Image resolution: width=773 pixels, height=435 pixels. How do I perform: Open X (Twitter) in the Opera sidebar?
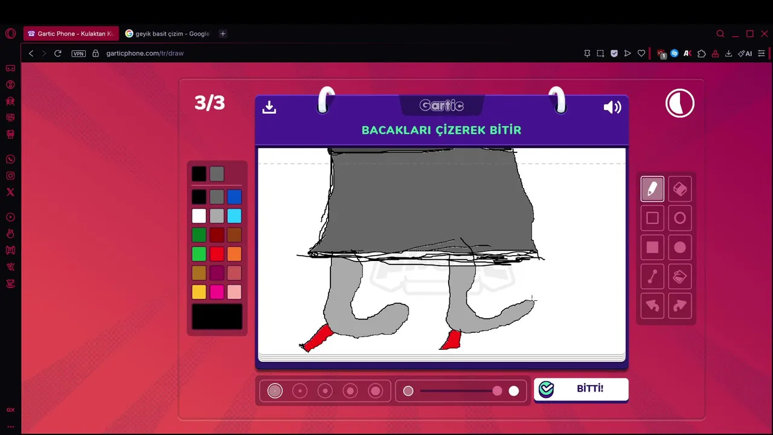point(10,192)
